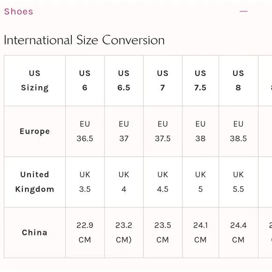272x272 pixels.
Task: Select the US 8 column header
Action: (238, 81)
